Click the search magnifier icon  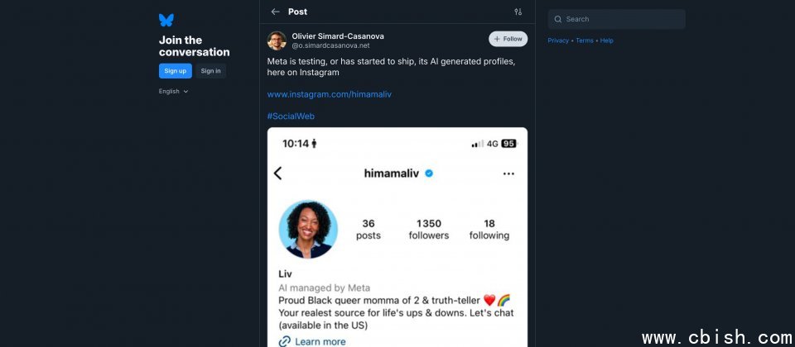pos(558,19)
